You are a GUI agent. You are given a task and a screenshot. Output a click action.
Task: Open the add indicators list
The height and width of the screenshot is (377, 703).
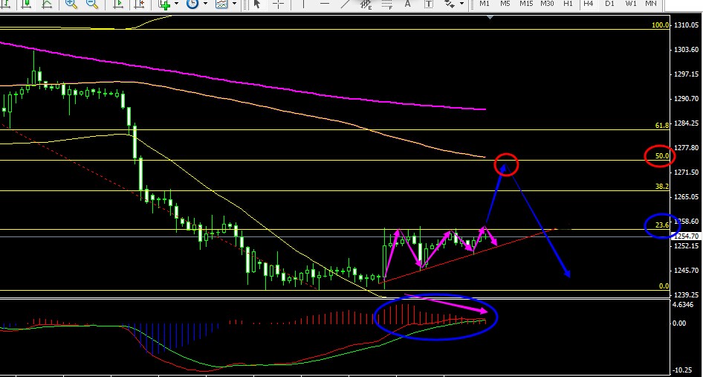165,4
